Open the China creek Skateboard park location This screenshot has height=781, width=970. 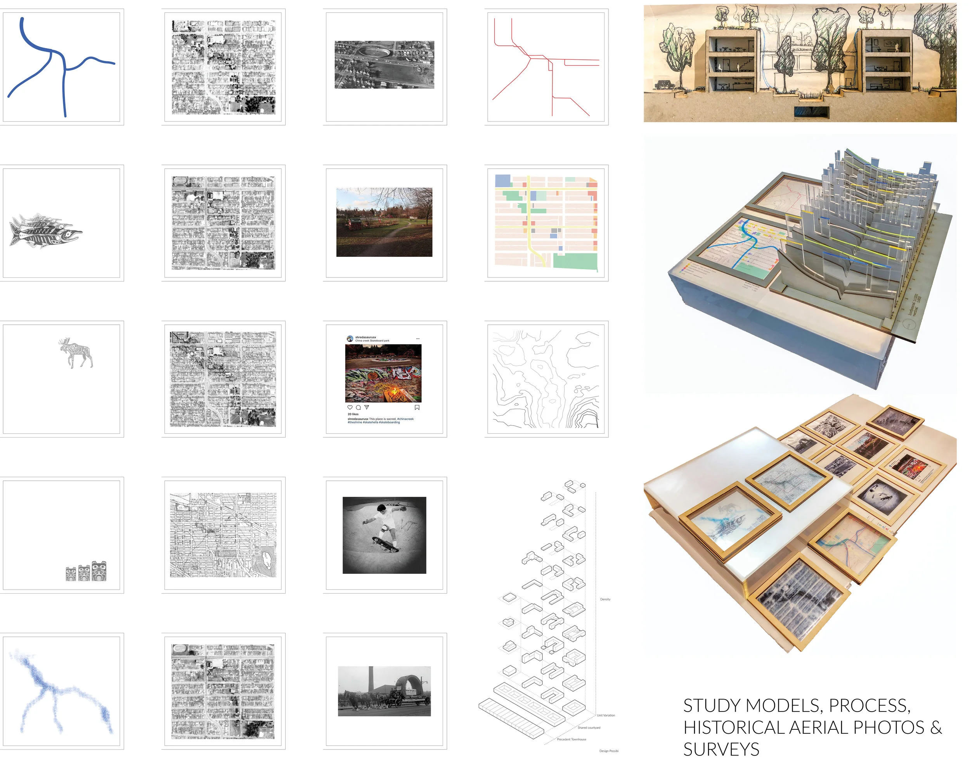pos(372,341)
